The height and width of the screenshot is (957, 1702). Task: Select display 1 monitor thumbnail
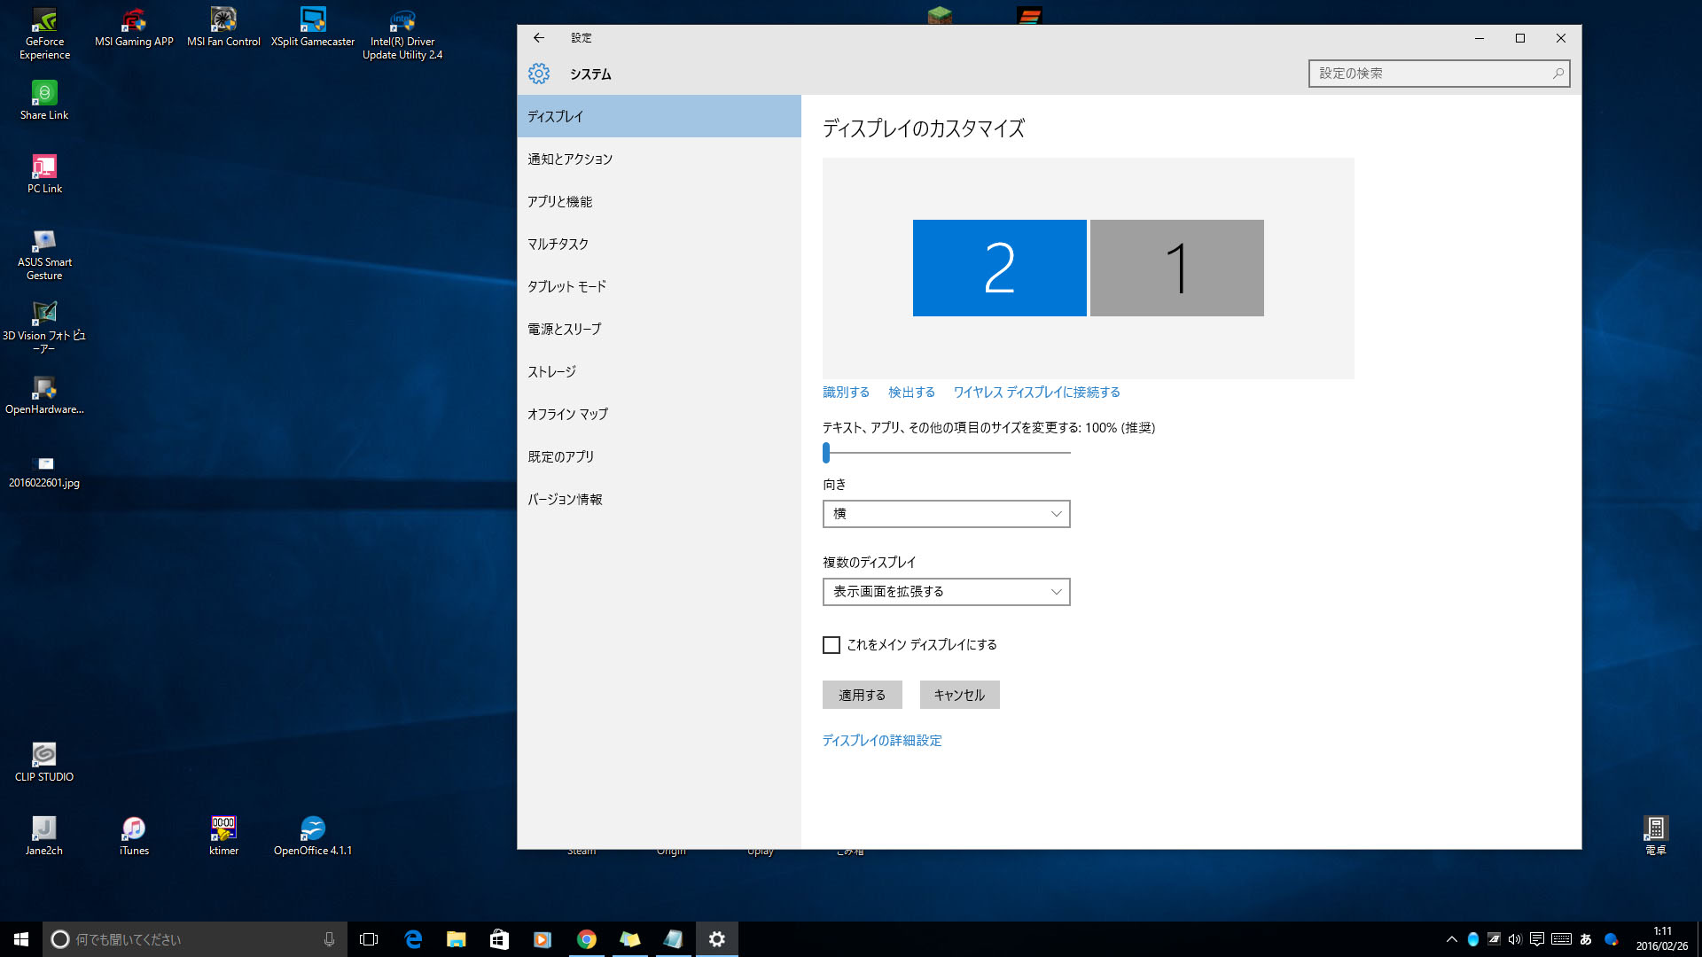[1176, 268]
